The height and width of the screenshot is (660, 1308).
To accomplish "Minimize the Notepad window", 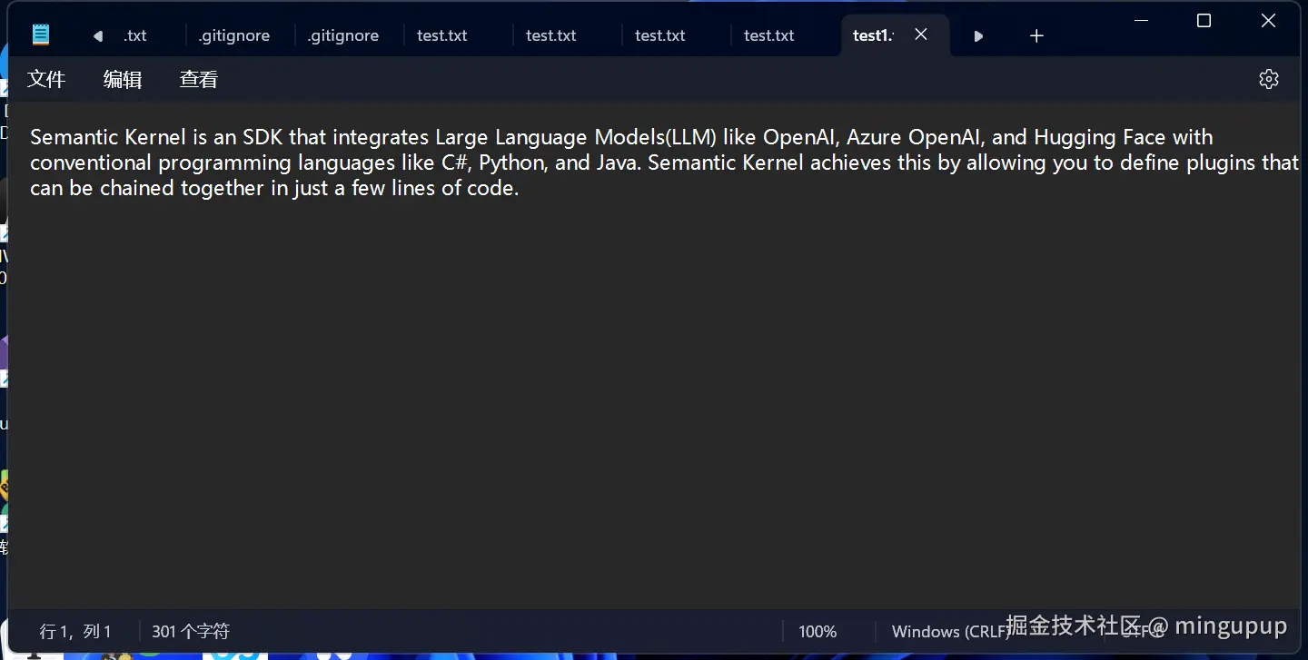I will pos(1142,20).
